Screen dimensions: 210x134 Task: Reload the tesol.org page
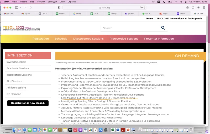click(x=144, y=8)
